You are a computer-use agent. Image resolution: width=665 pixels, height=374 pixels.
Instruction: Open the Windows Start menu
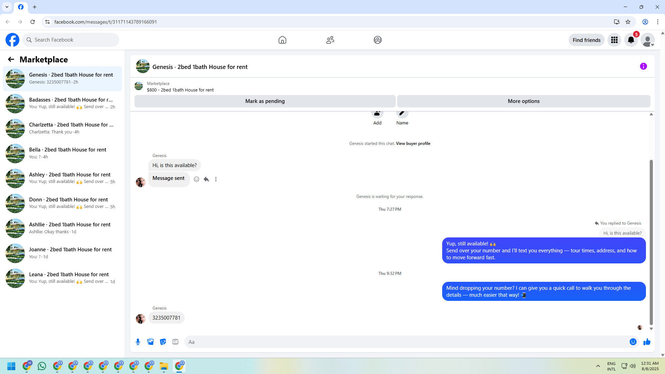tap(11, 366)
